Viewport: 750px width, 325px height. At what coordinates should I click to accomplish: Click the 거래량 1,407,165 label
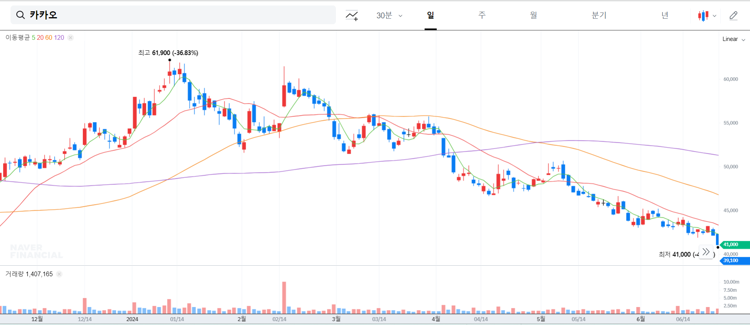29,274
